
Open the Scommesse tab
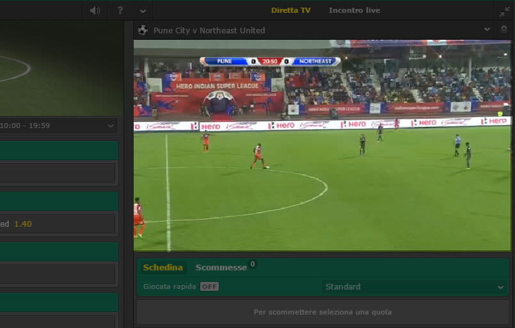(221, 268)
